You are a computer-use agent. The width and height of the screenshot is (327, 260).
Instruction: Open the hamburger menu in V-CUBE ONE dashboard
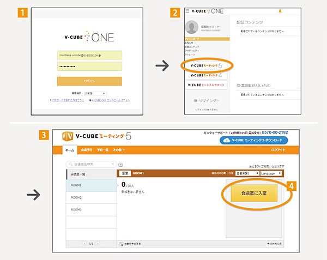tap(187, 11)
